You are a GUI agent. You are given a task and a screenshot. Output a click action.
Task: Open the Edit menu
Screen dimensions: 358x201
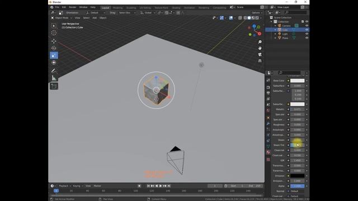(x=64, y=7)
